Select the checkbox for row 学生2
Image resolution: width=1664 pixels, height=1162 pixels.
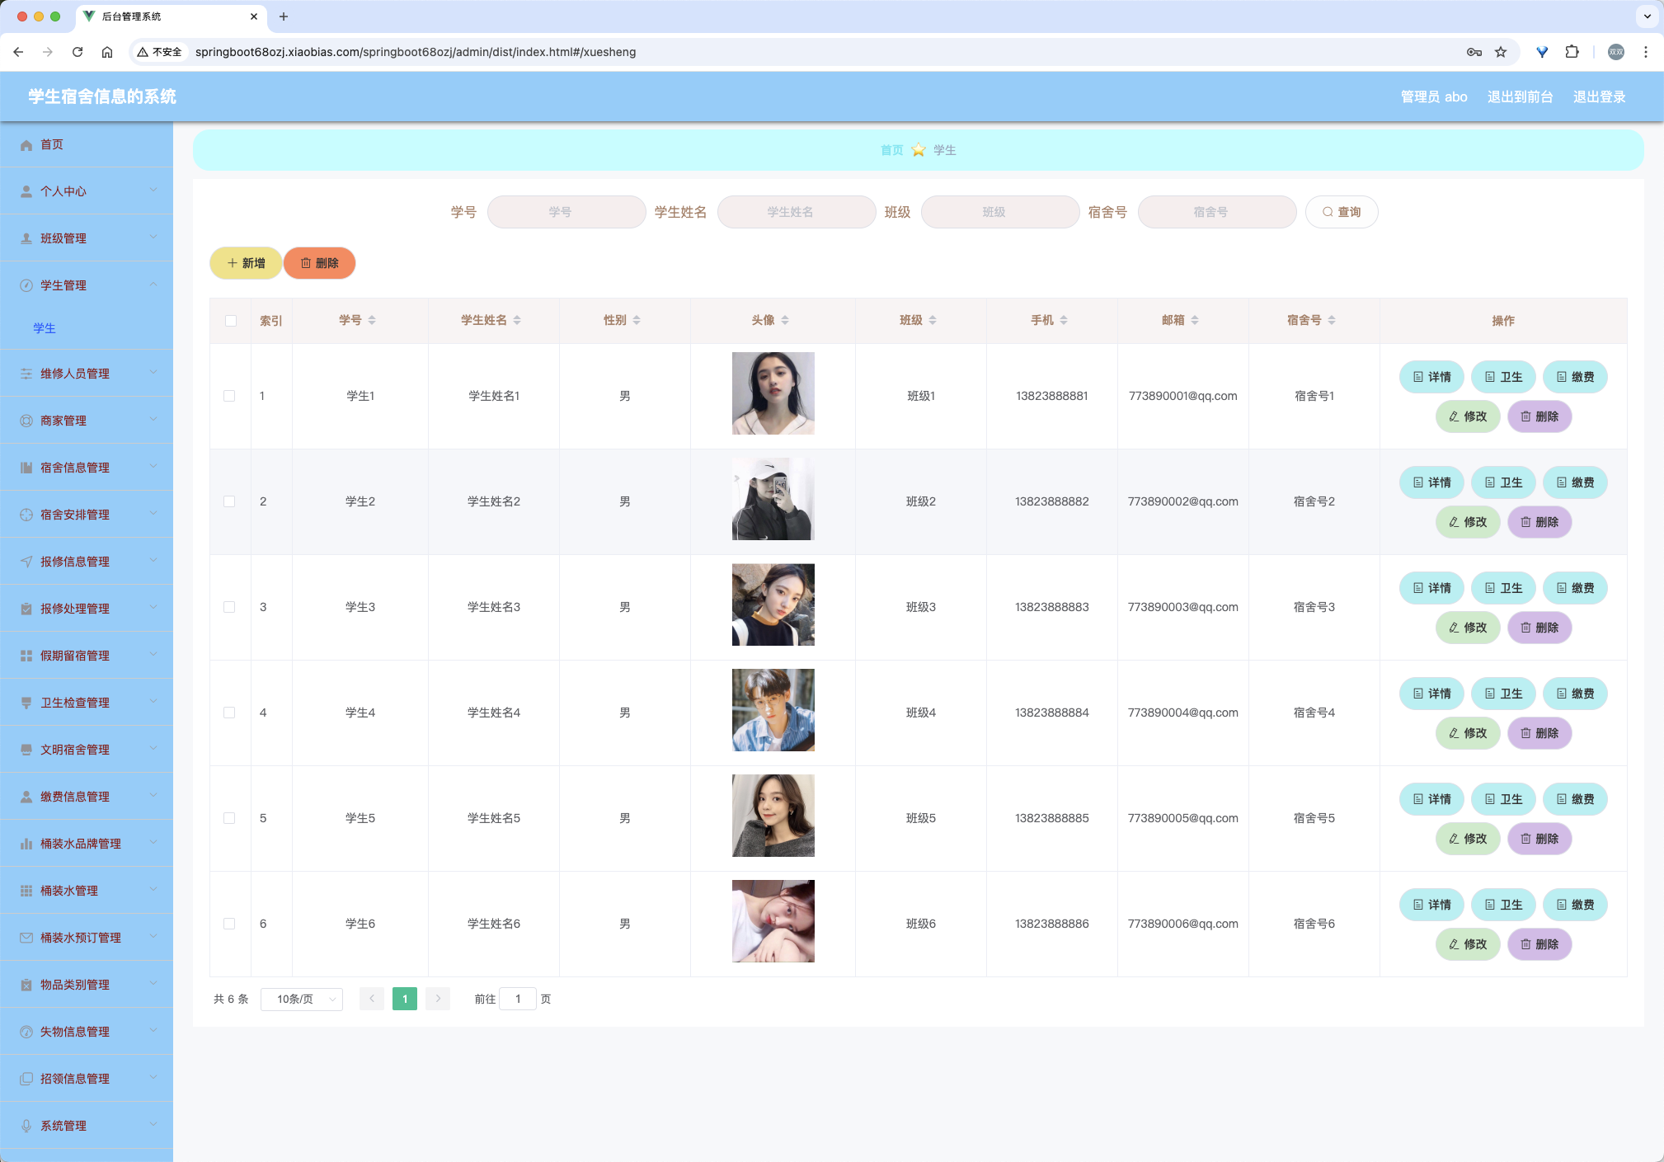(x=229, y=501)
